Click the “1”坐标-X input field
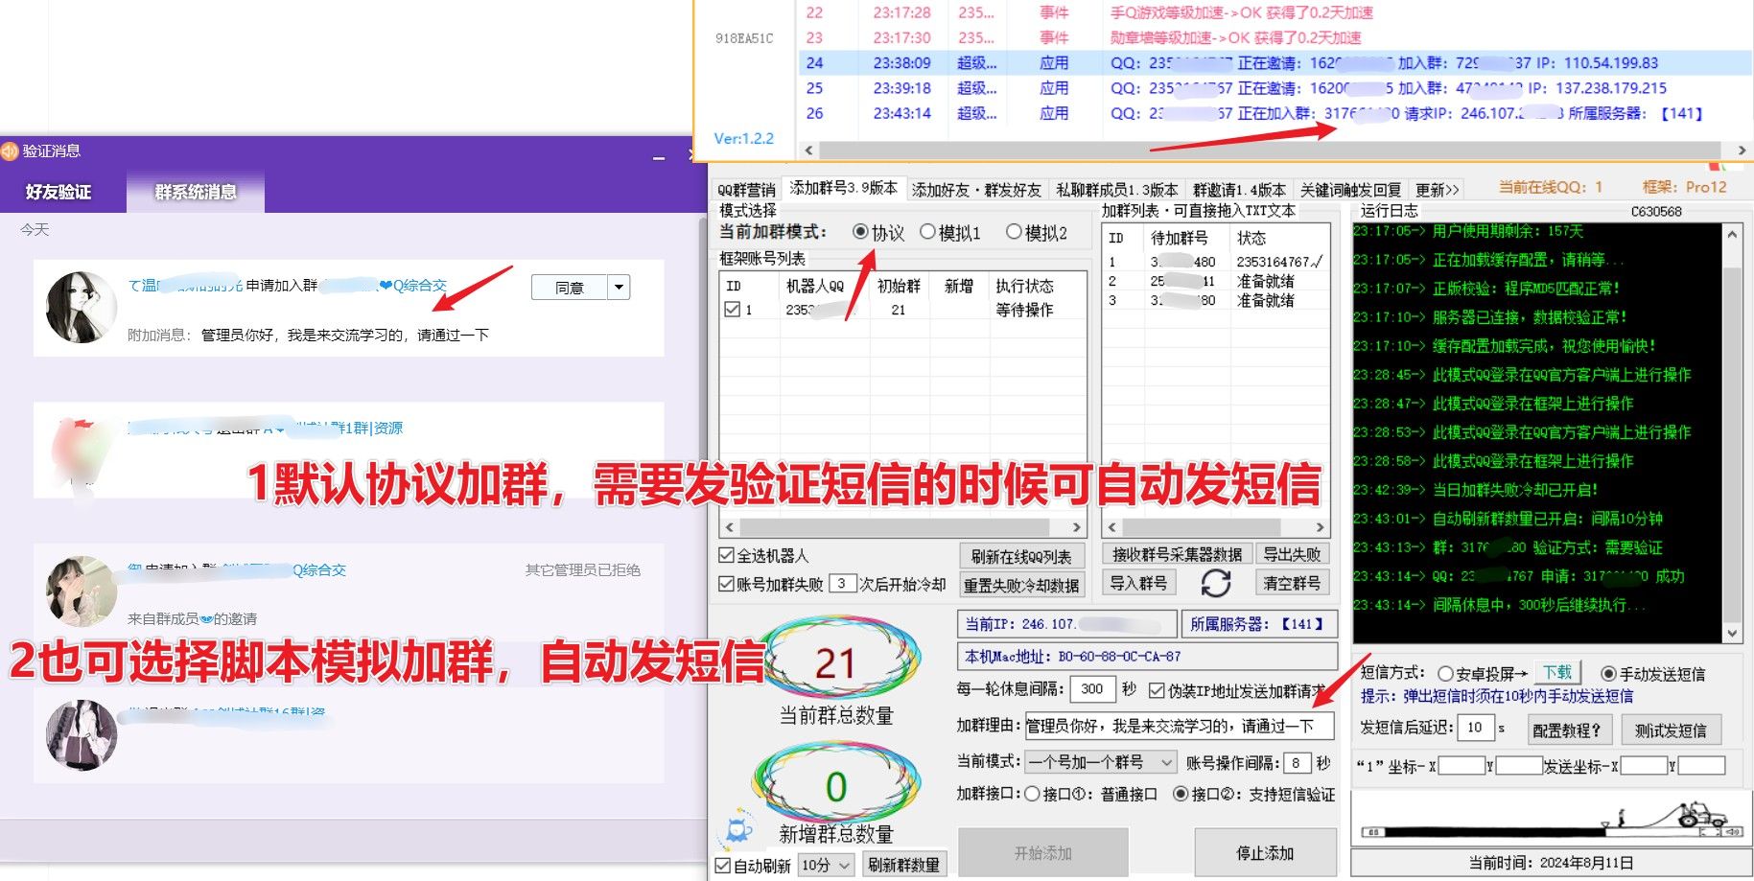This screenshot has height=881, width=1754. click(1462, 765)
